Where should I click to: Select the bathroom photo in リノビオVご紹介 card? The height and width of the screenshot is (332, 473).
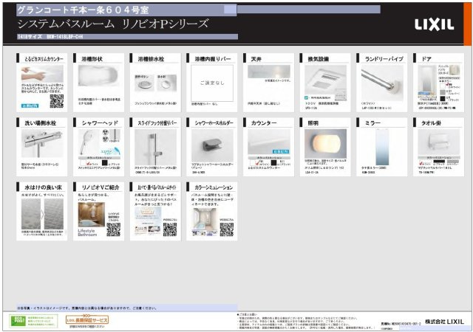[92, 214]
